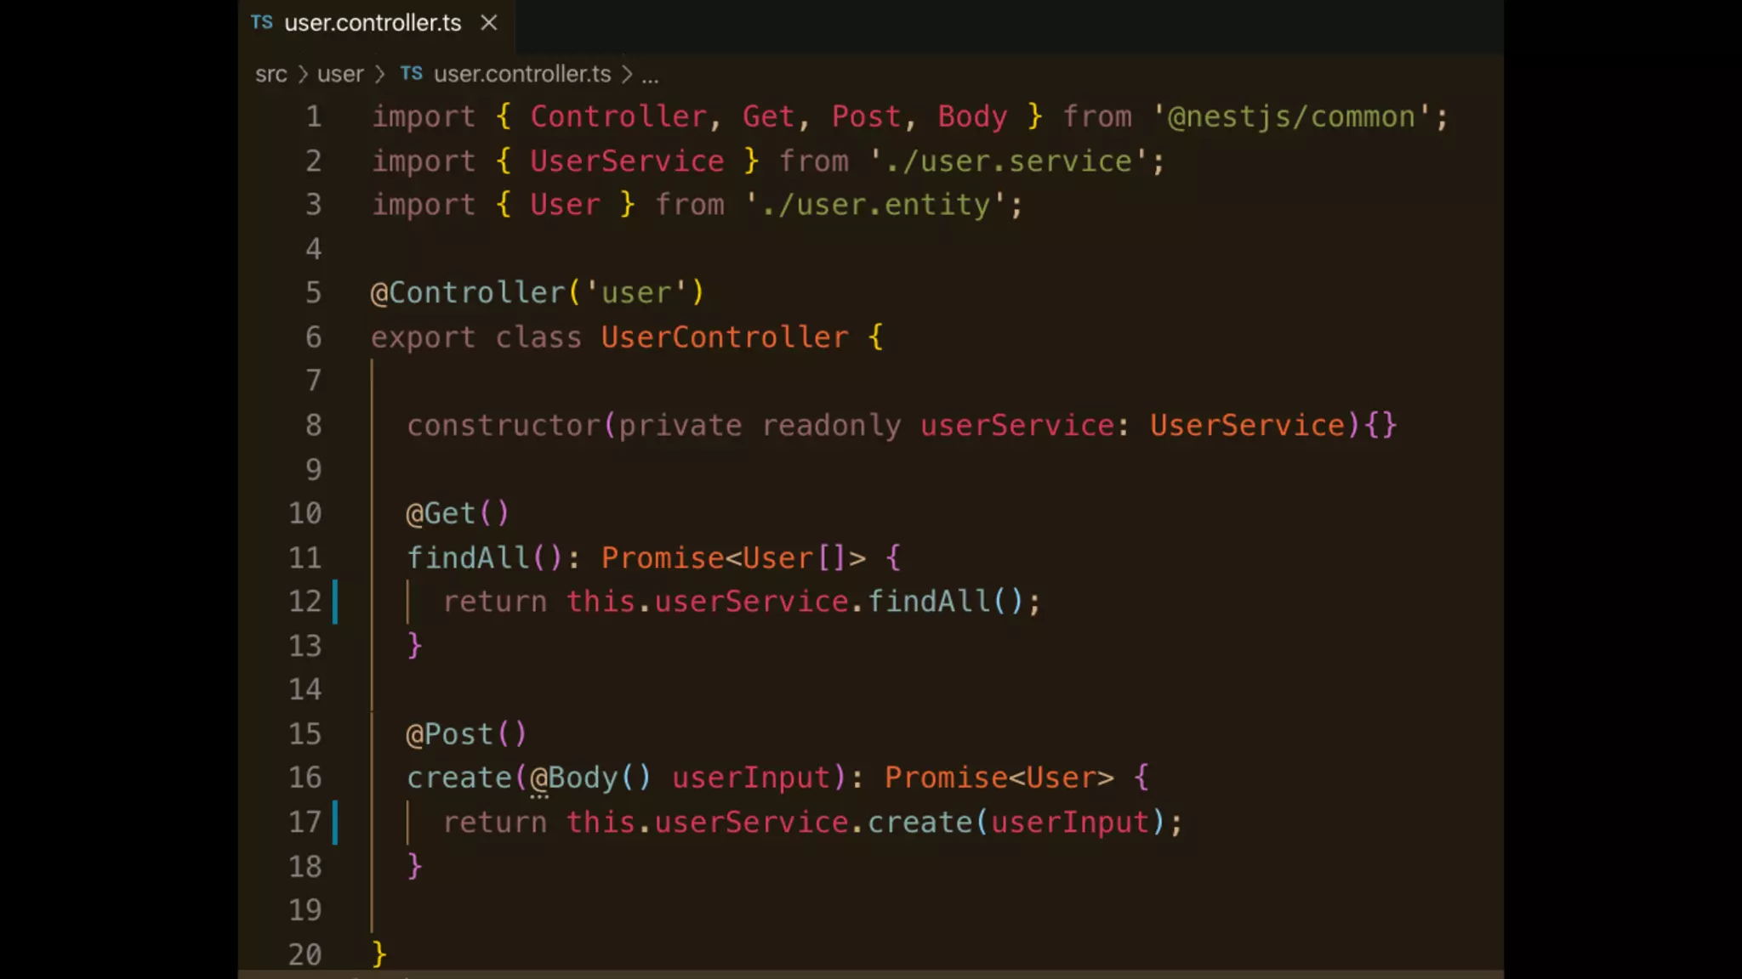Click the chevron after src in the breadcrumb
This screenshot has width=1742, height=979.
(x=302, y=75)
